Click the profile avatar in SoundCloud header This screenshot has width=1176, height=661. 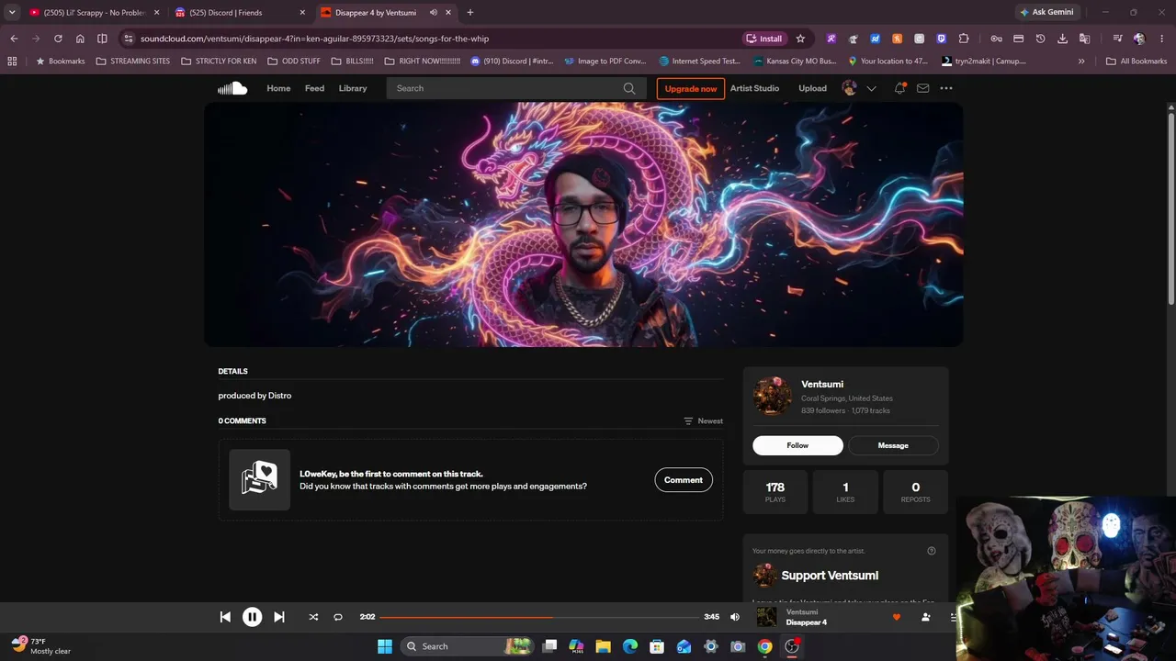point(850,88)
